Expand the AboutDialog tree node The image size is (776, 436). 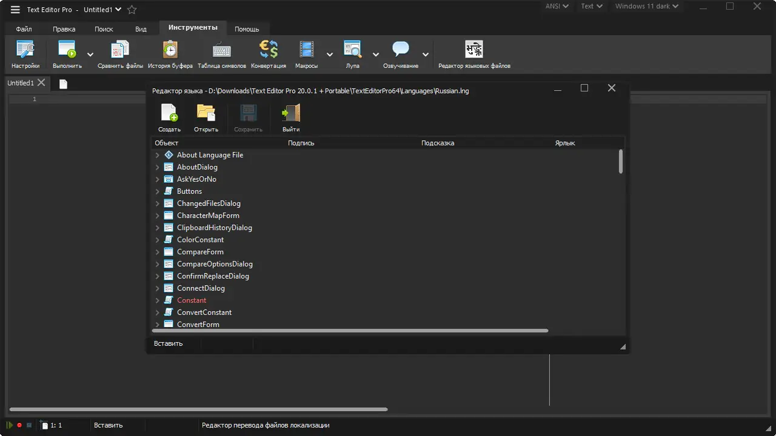(x=159, y=167)
